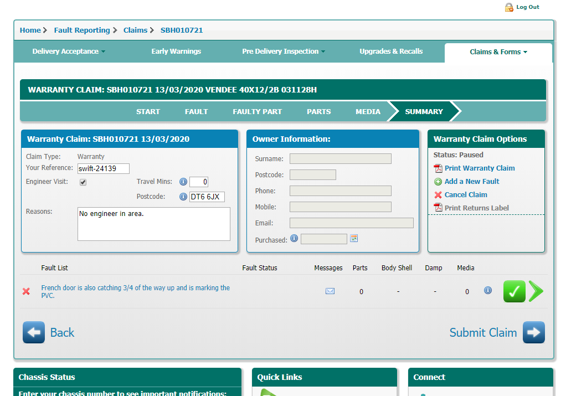Screen dimensions: 571x396
Task: Click the Back text link
Action: tap(62, 333)
